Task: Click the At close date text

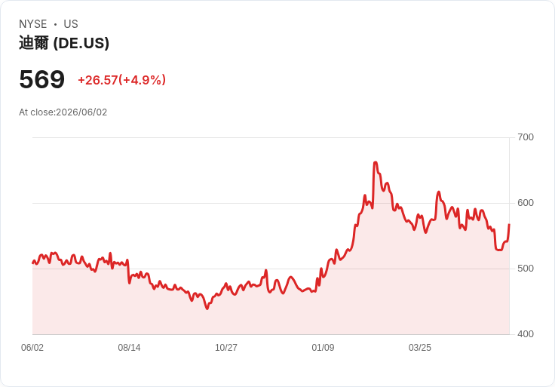Action: (63, 112)
